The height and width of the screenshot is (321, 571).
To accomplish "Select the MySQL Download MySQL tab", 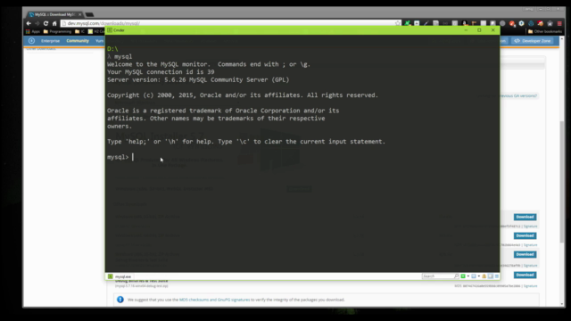I will coord(54,14).
